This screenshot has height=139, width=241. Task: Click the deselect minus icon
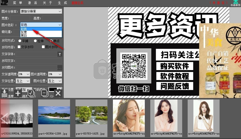point(45,93)
